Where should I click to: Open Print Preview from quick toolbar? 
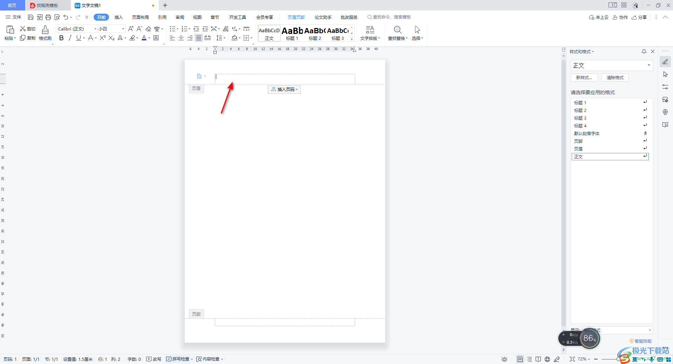click(57, 17)
